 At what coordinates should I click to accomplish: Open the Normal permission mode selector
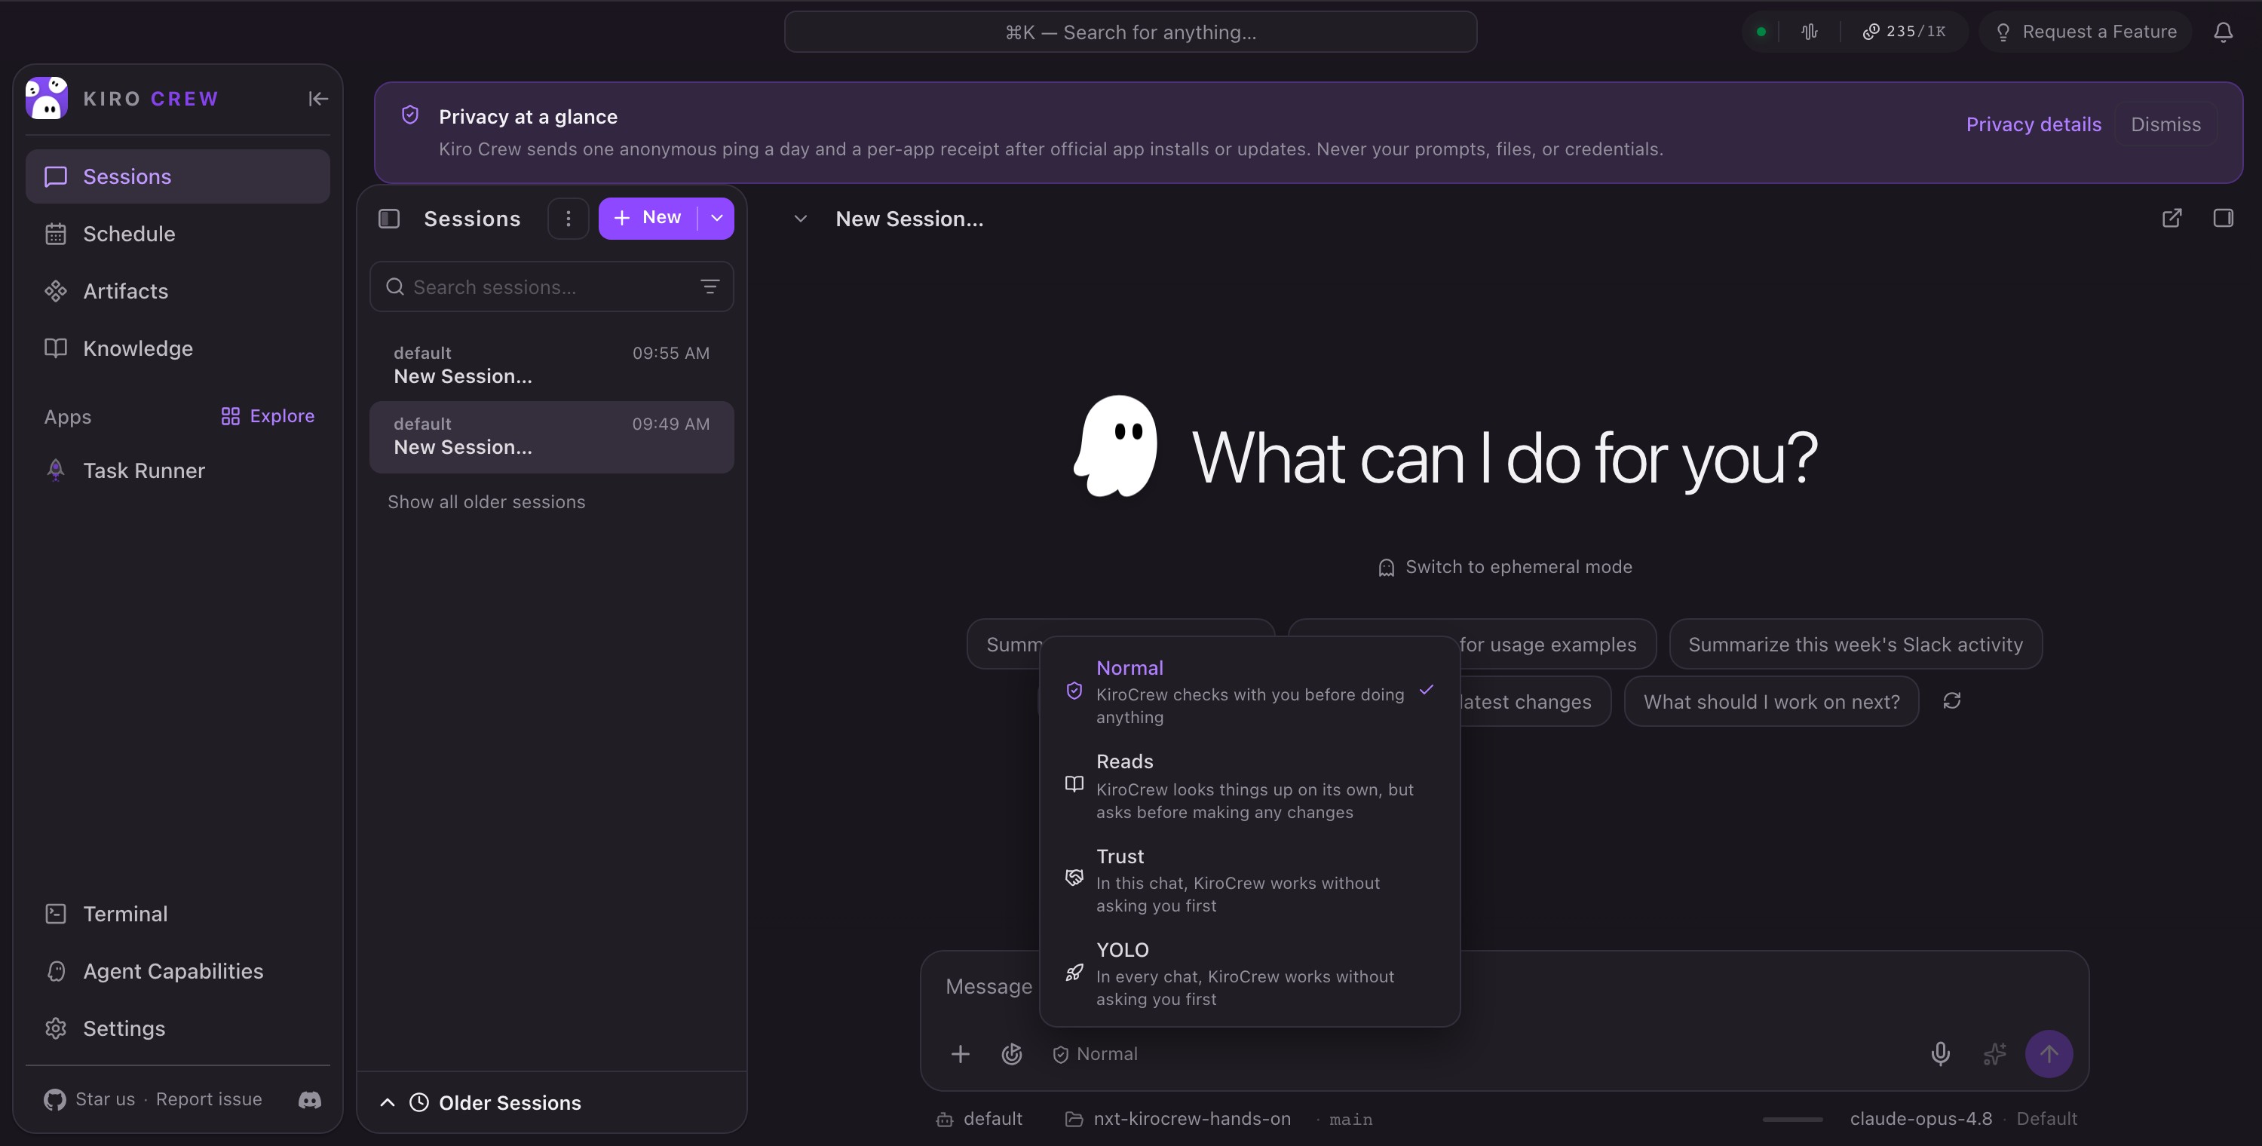[x=1095, y=1054]
